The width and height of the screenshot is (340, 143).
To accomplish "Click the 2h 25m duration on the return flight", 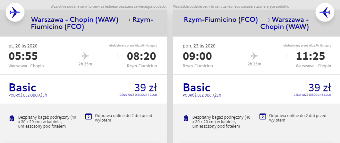I will pos(254,64).
